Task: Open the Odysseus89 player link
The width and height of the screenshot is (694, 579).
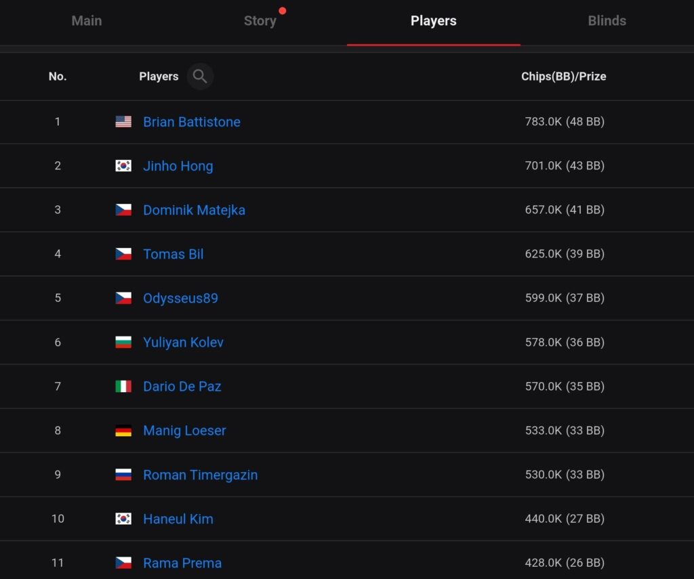Action: pos(181,298)
